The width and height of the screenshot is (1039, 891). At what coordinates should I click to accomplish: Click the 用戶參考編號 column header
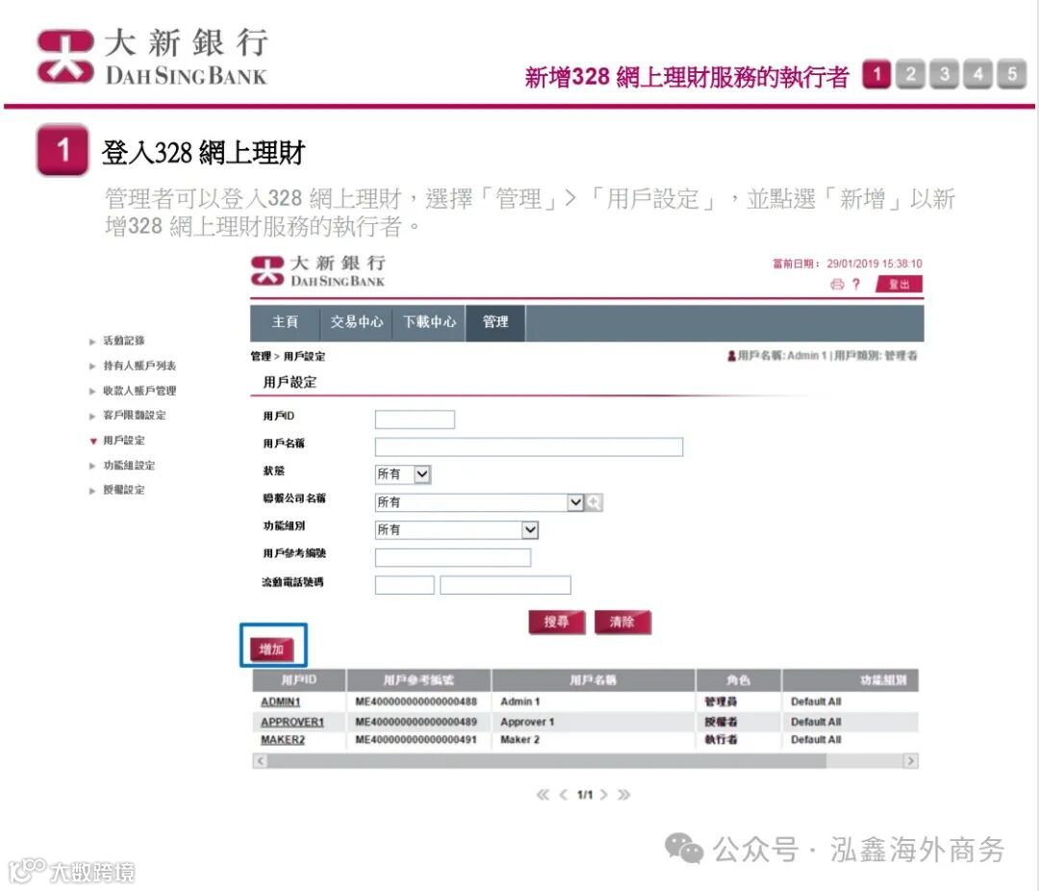click(418, 680)
